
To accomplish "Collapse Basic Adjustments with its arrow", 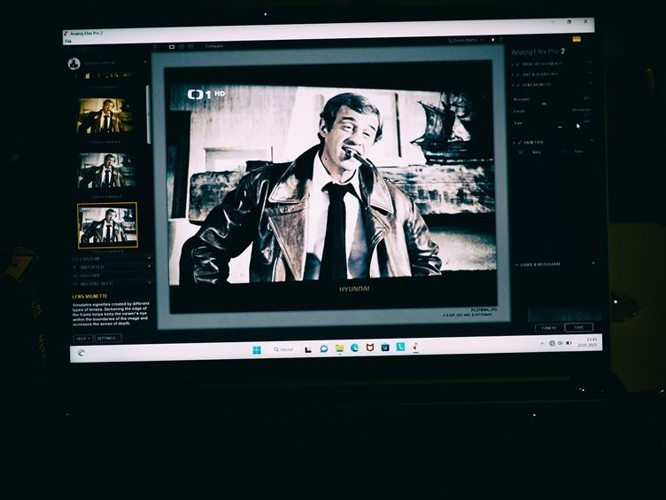I will (x=513, y=64).
